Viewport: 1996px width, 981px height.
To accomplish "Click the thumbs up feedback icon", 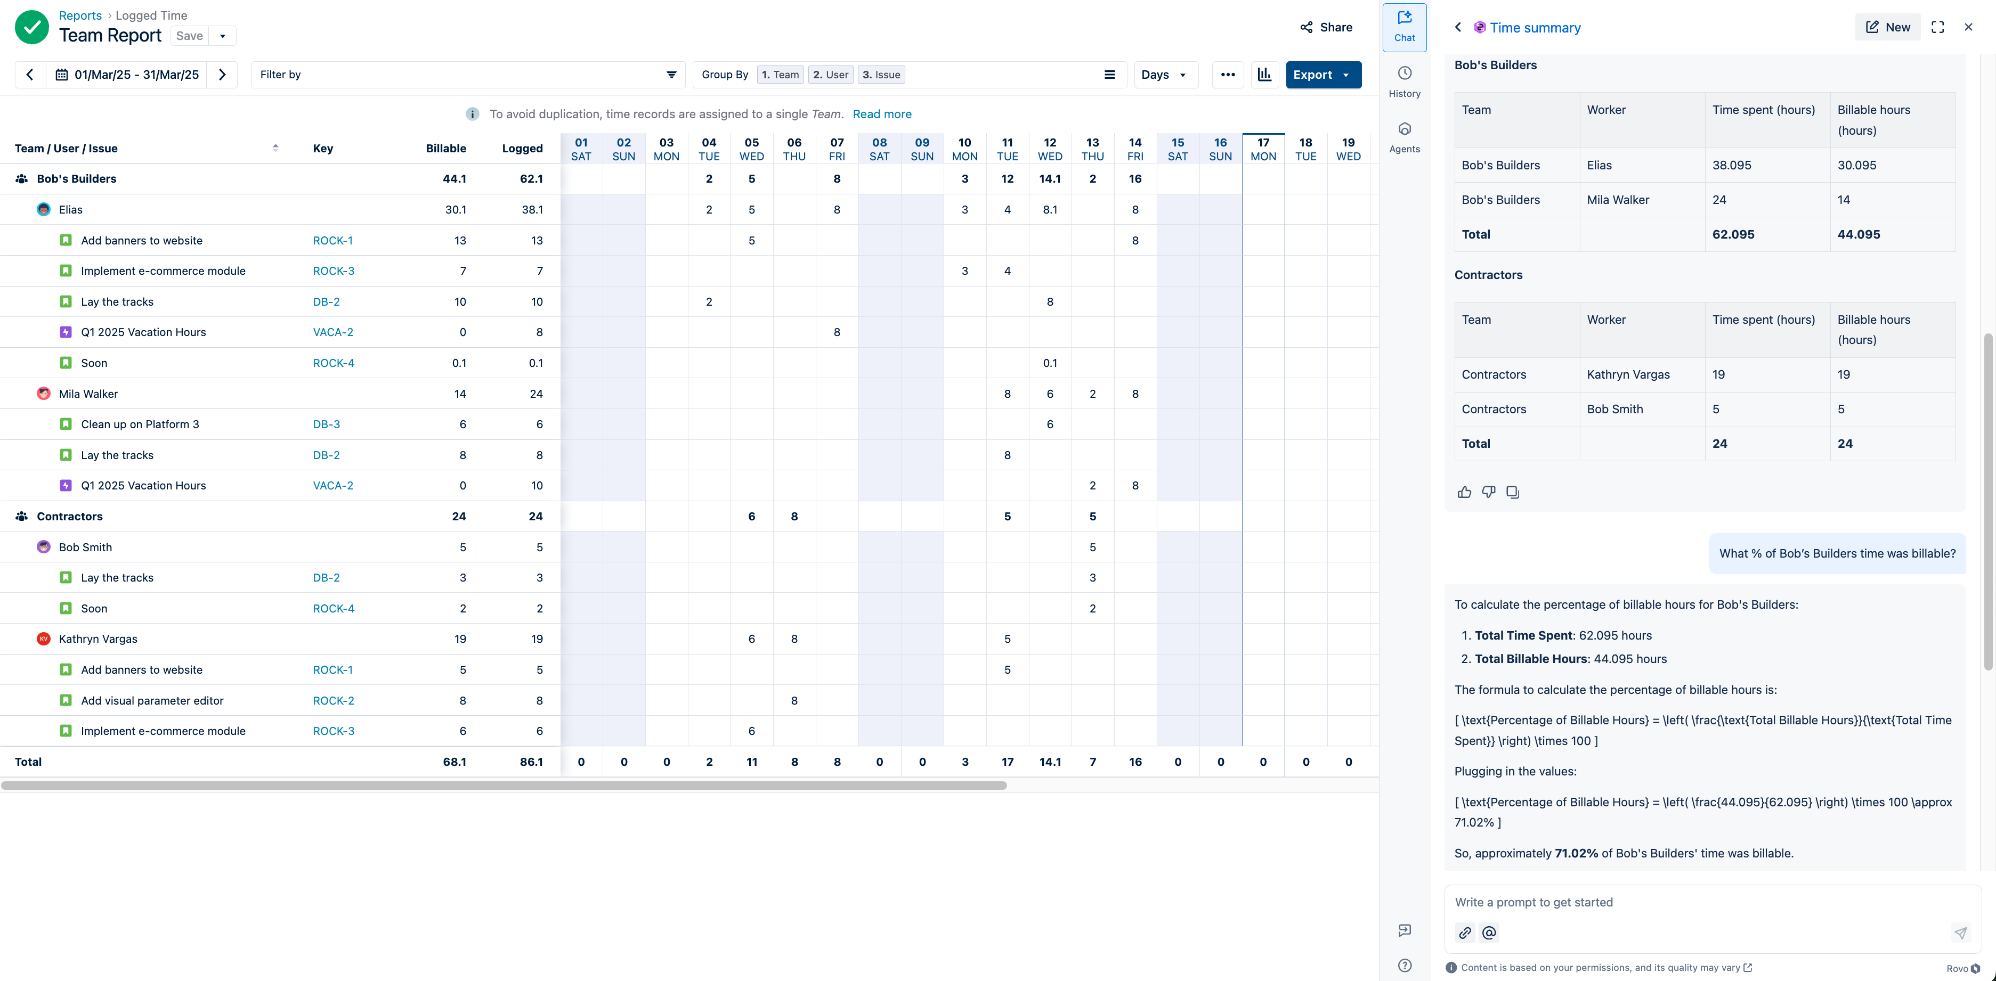I will point(1464,492).
